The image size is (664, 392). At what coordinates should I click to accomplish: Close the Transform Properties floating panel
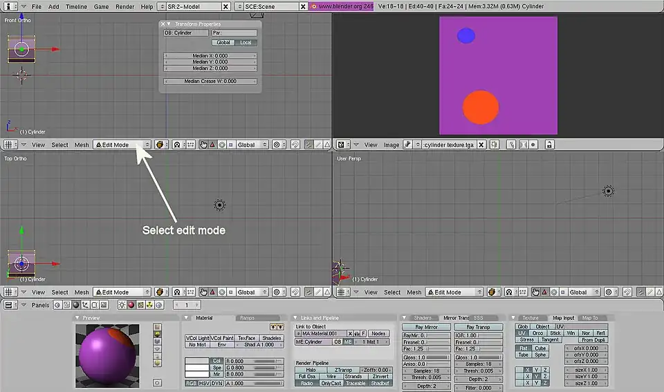coord(163,24)
